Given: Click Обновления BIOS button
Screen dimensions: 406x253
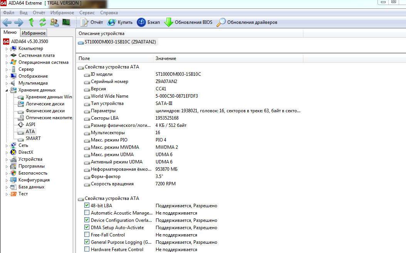Looking at the screenshot, I should 188,22.
